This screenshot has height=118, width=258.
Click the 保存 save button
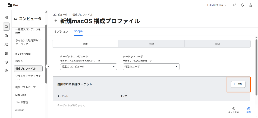pyautogui.click(x=248, y=110)
